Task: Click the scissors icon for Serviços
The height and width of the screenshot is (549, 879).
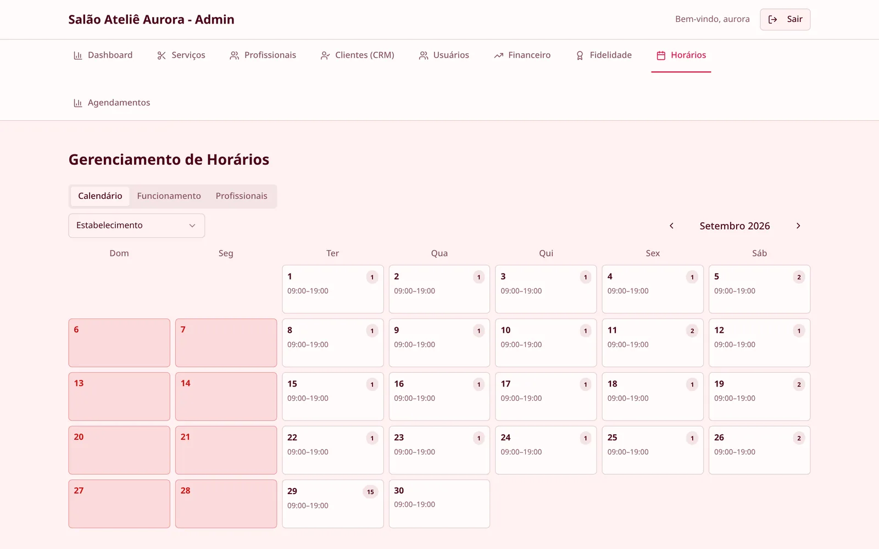Action: tap(162, 55)
